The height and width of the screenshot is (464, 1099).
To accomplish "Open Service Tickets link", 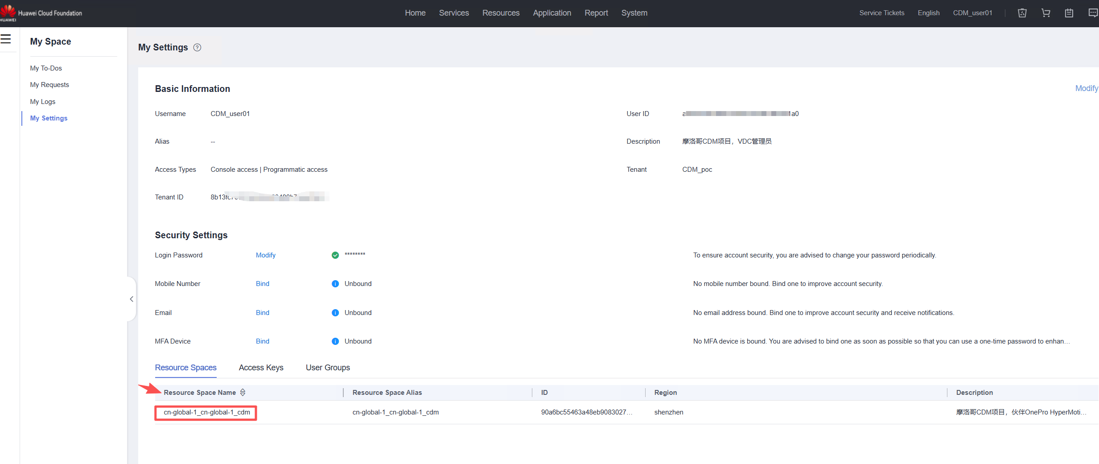I will (x=882, y=13).
